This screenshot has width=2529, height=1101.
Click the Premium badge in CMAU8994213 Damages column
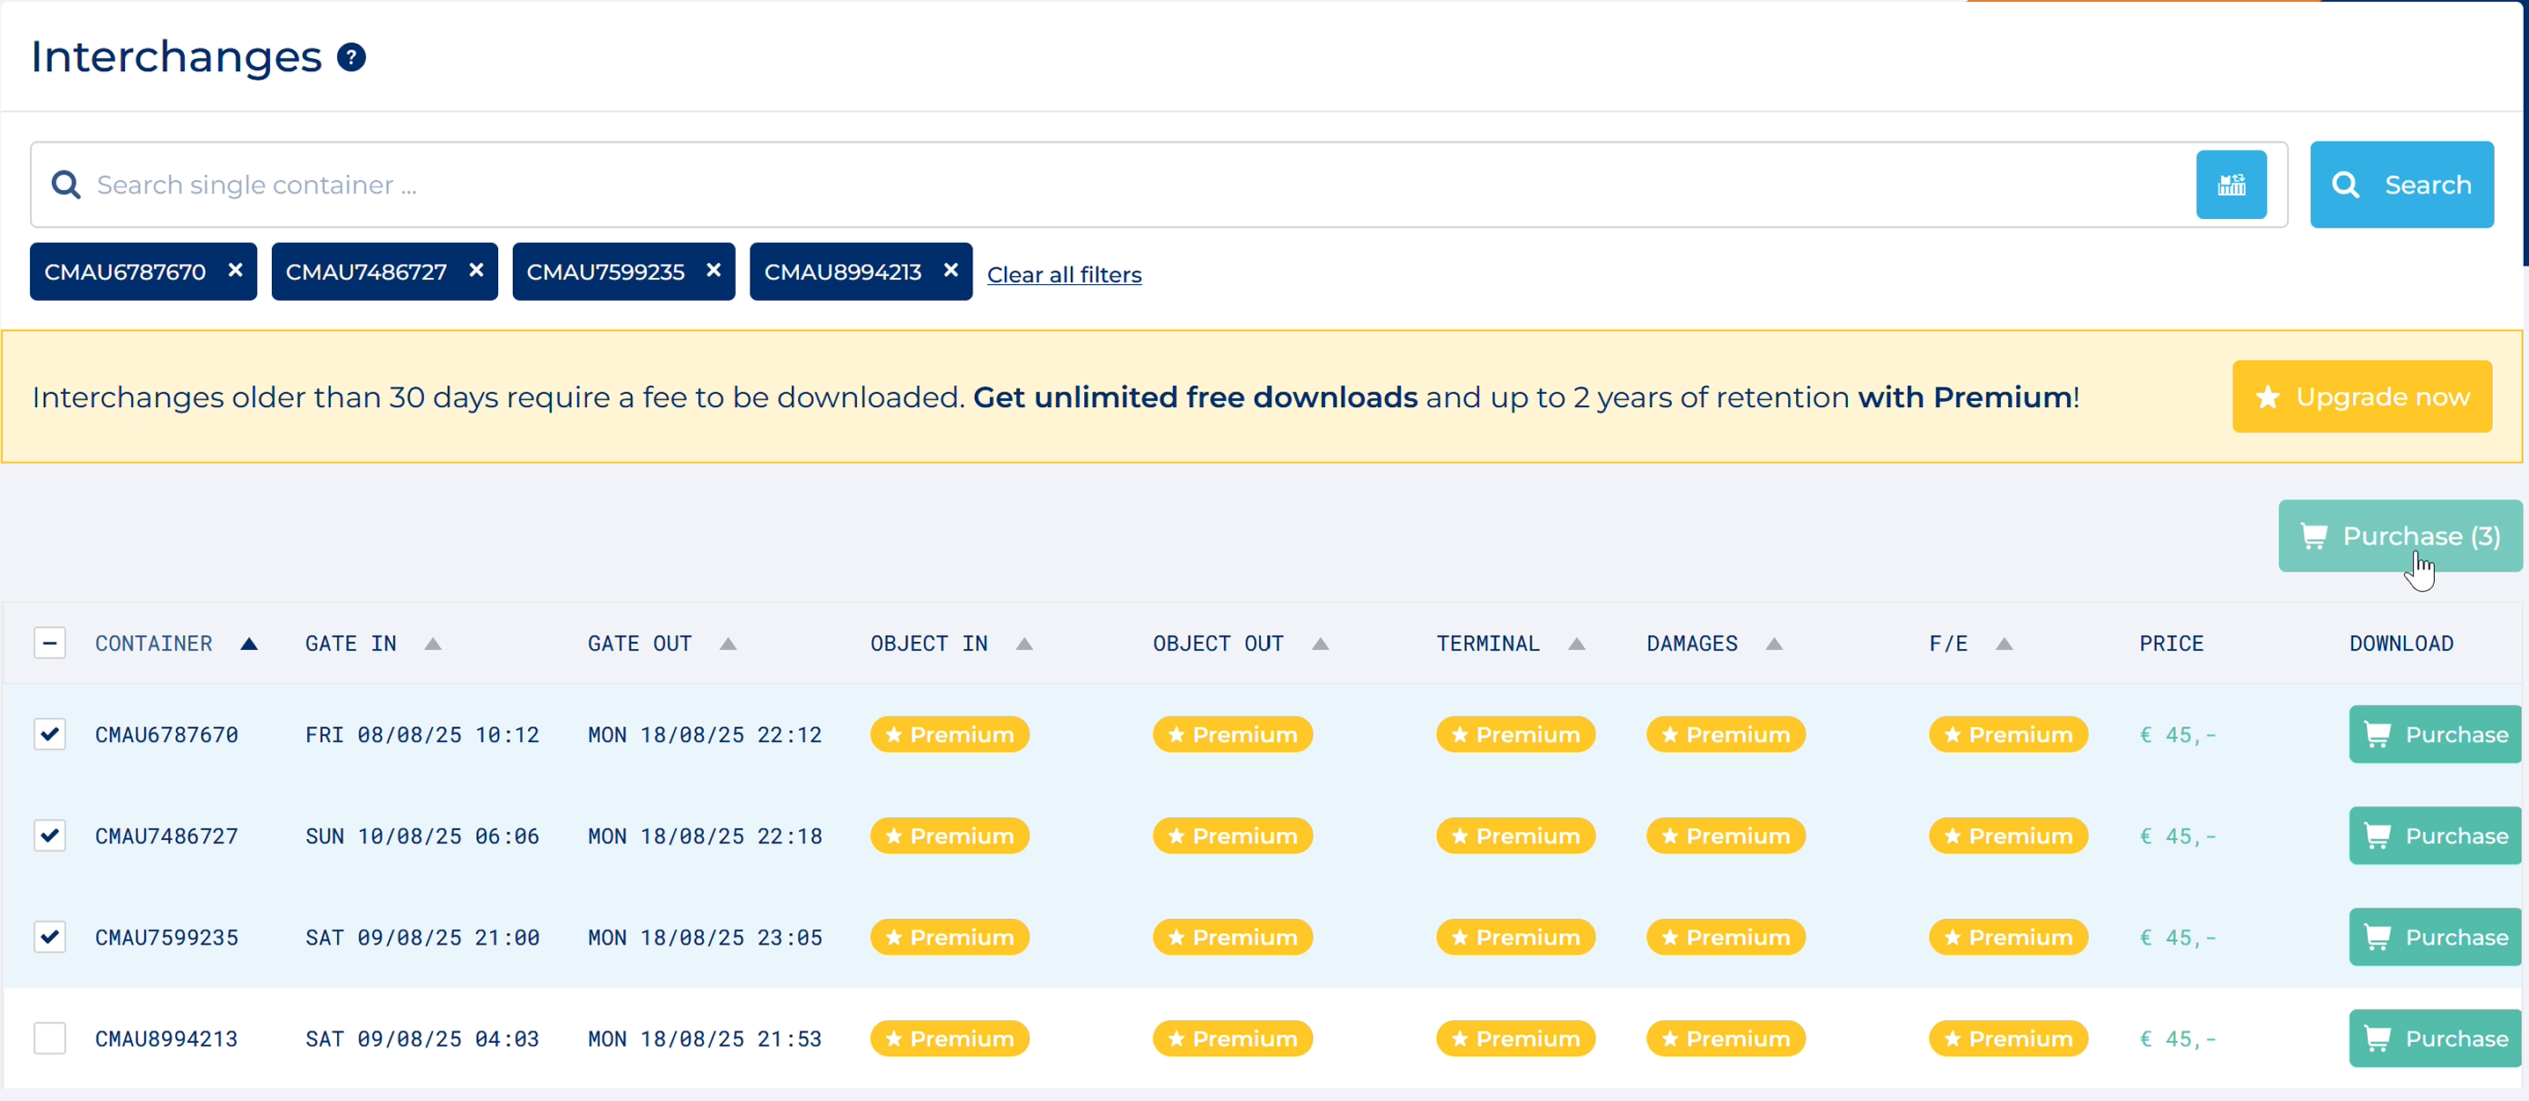[x=1725, y=1037]
